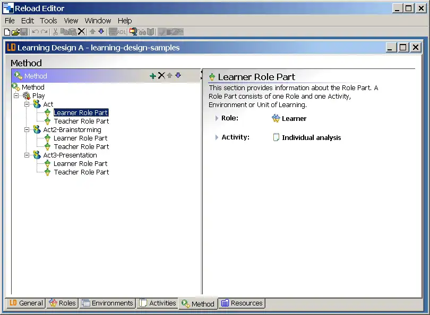Image resolution: width=430 pixels, height=315 pixels.
Task: Click the New file toolbar icon
Action: pyautogui.click(x=7, y=32)
